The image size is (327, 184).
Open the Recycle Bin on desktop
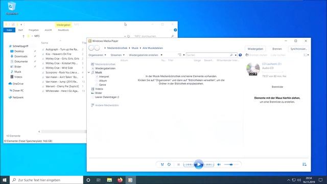[x=12, y=8]
